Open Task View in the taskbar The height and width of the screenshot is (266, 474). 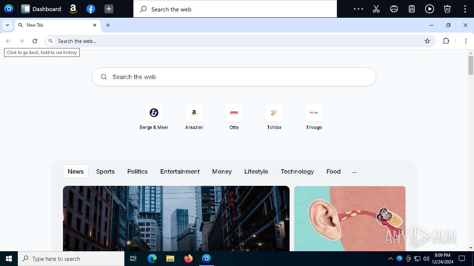pos(133,259)
